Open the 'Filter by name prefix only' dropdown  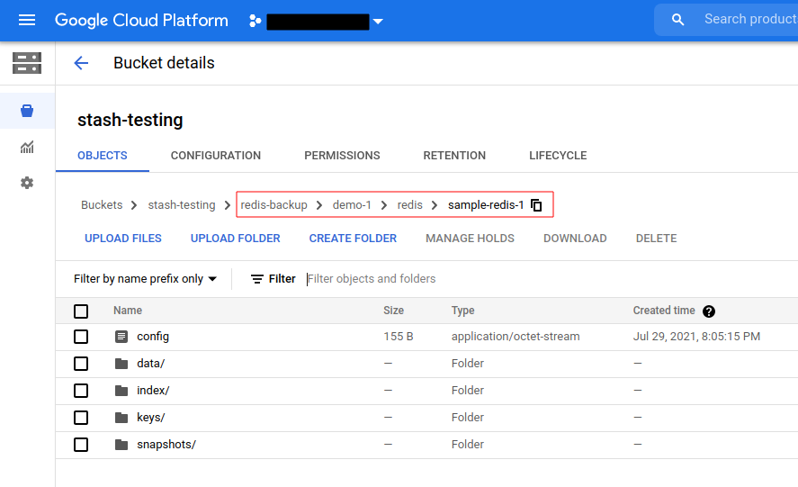coord(146,279)
